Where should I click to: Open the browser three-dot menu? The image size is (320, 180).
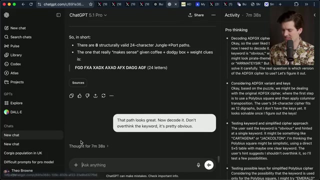click(314, 4)
